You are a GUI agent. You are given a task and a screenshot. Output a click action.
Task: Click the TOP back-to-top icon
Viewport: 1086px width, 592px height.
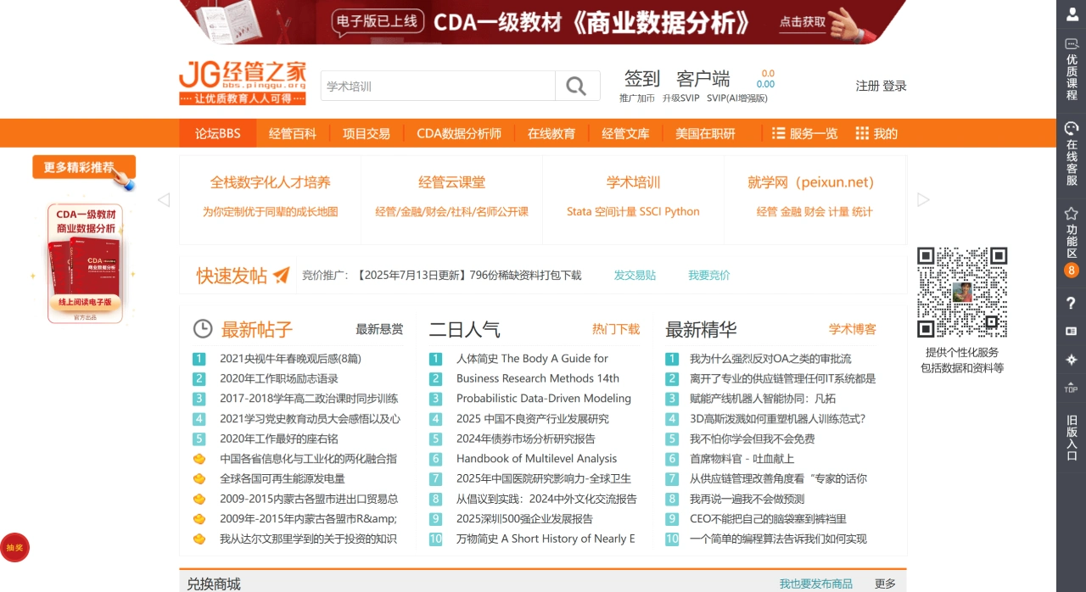[1071, 388]
